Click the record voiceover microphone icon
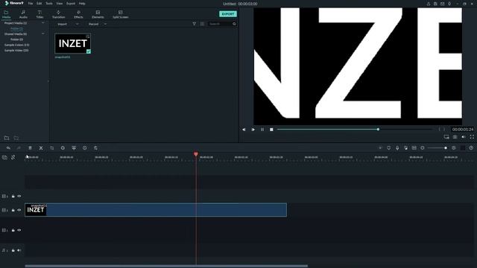The width and height of the screenshot is (477, 268). (x=397, y=148)
